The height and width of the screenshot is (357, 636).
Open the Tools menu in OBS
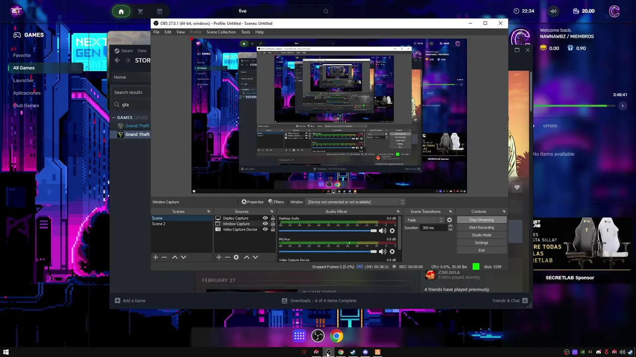click(245, 32)
